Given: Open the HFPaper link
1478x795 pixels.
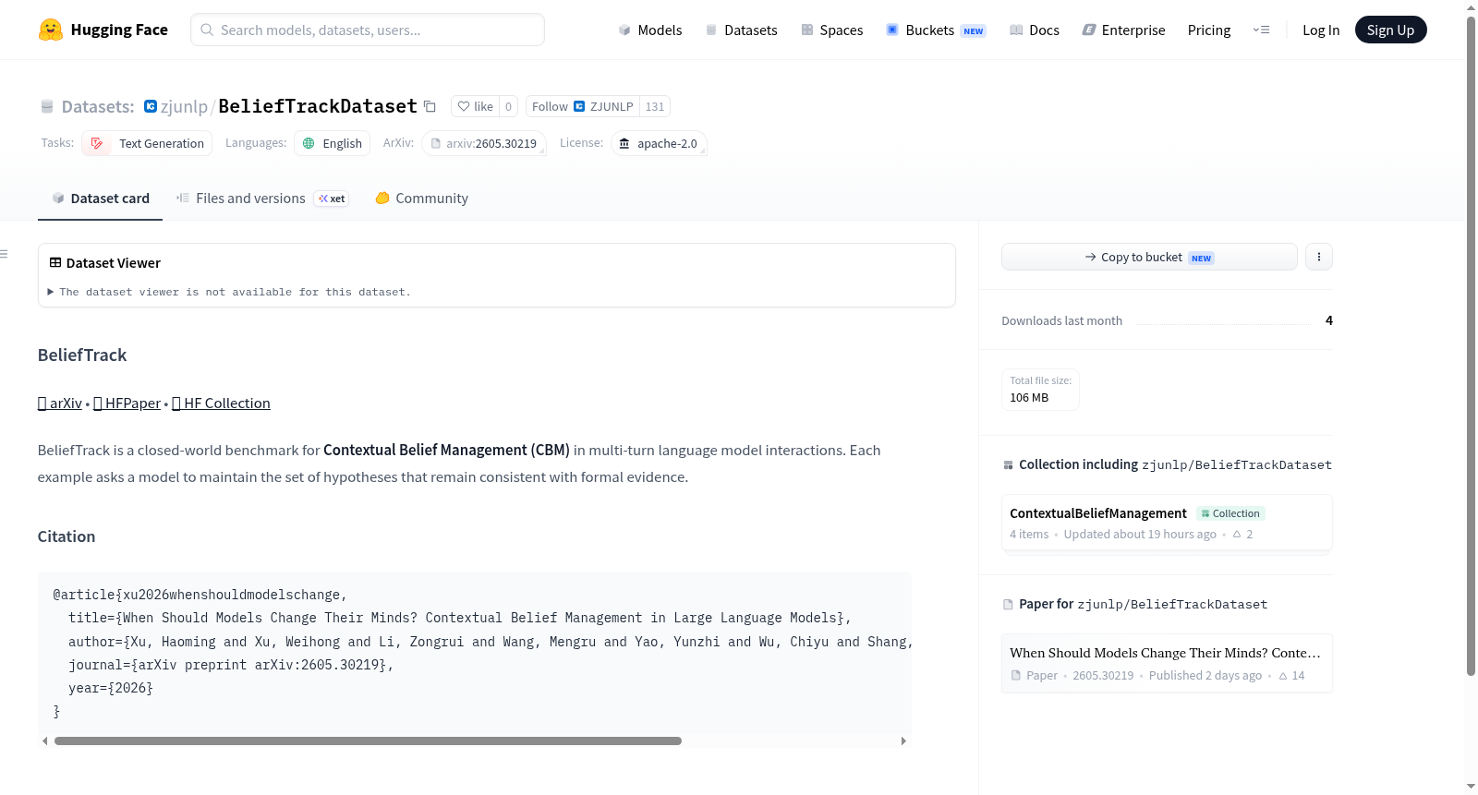Looking at the screenshot, I should 127,404.
